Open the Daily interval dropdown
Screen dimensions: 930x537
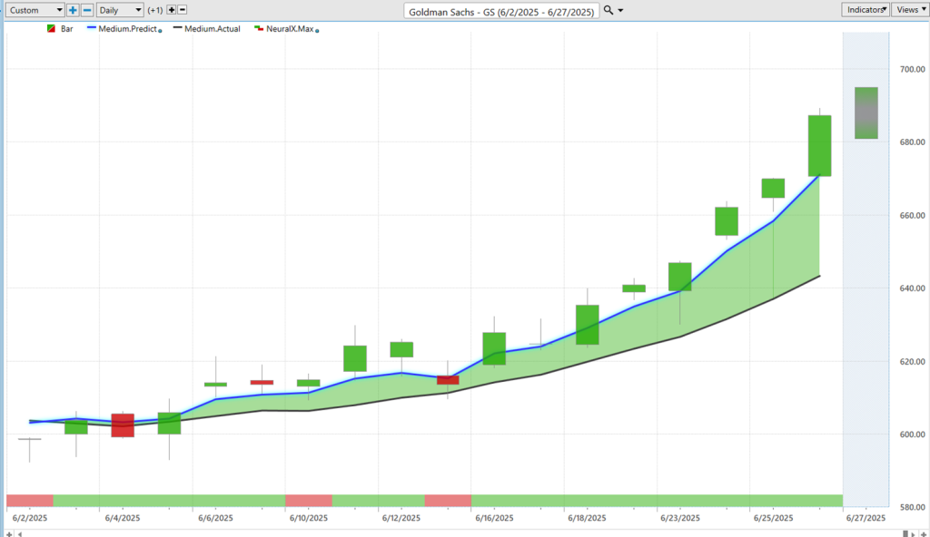click(x=120, y=10)
